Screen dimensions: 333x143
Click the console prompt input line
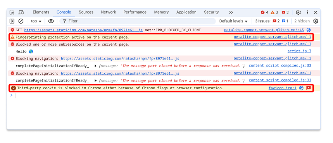[x=164, y=96]
